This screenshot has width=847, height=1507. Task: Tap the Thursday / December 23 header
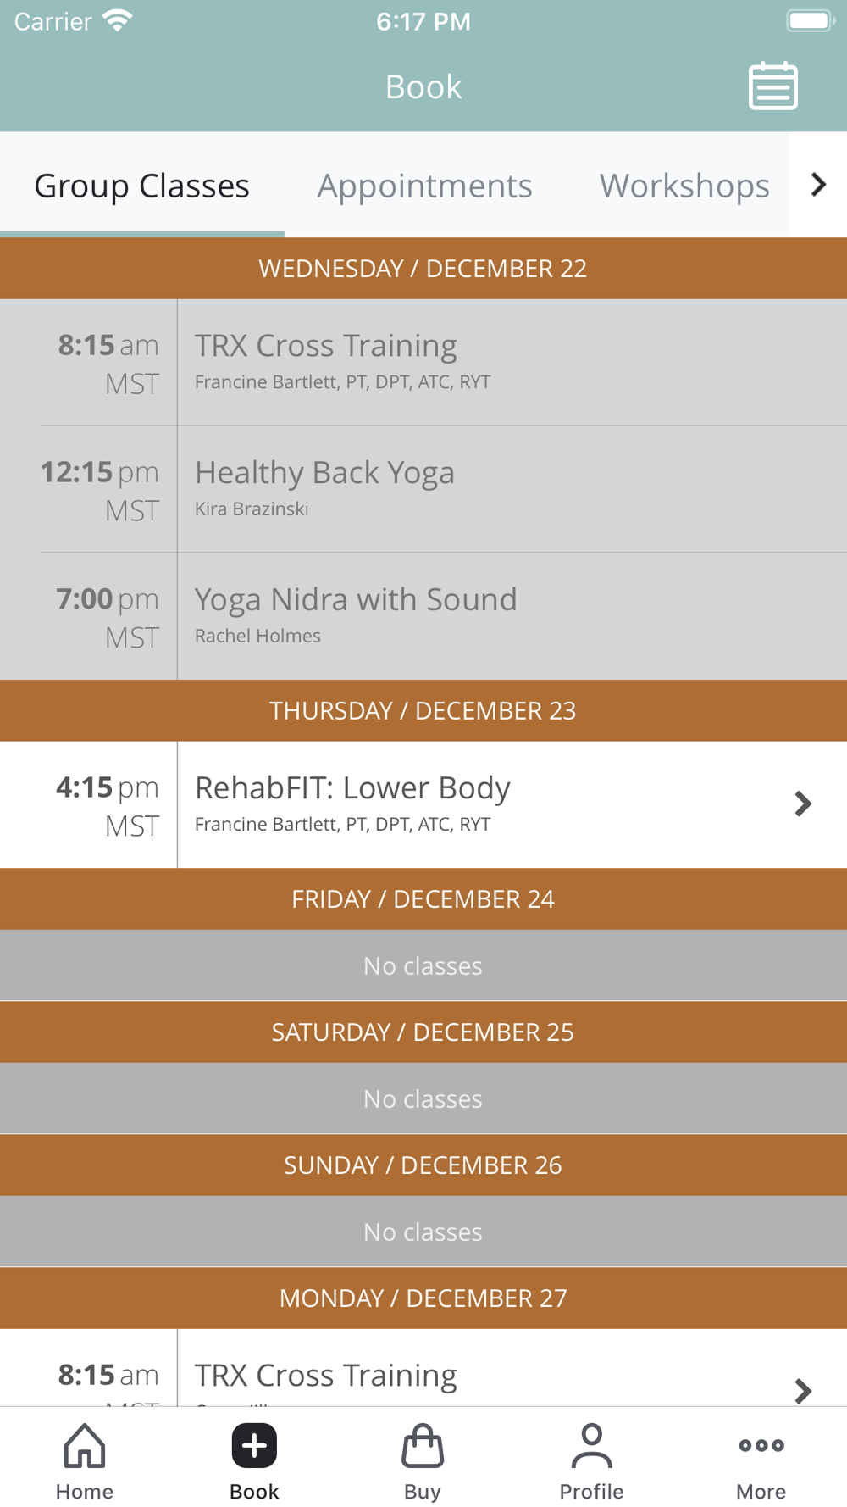pos(423,710)
